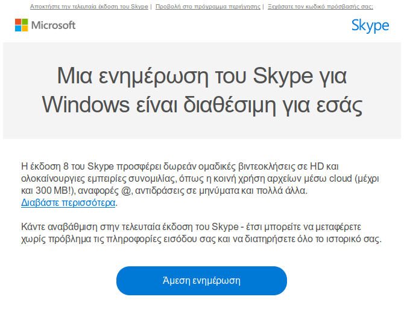Screen dimensions: 404x314
Task: Click the red square of the Microsoft logo
Action: [x=18, y=22]
